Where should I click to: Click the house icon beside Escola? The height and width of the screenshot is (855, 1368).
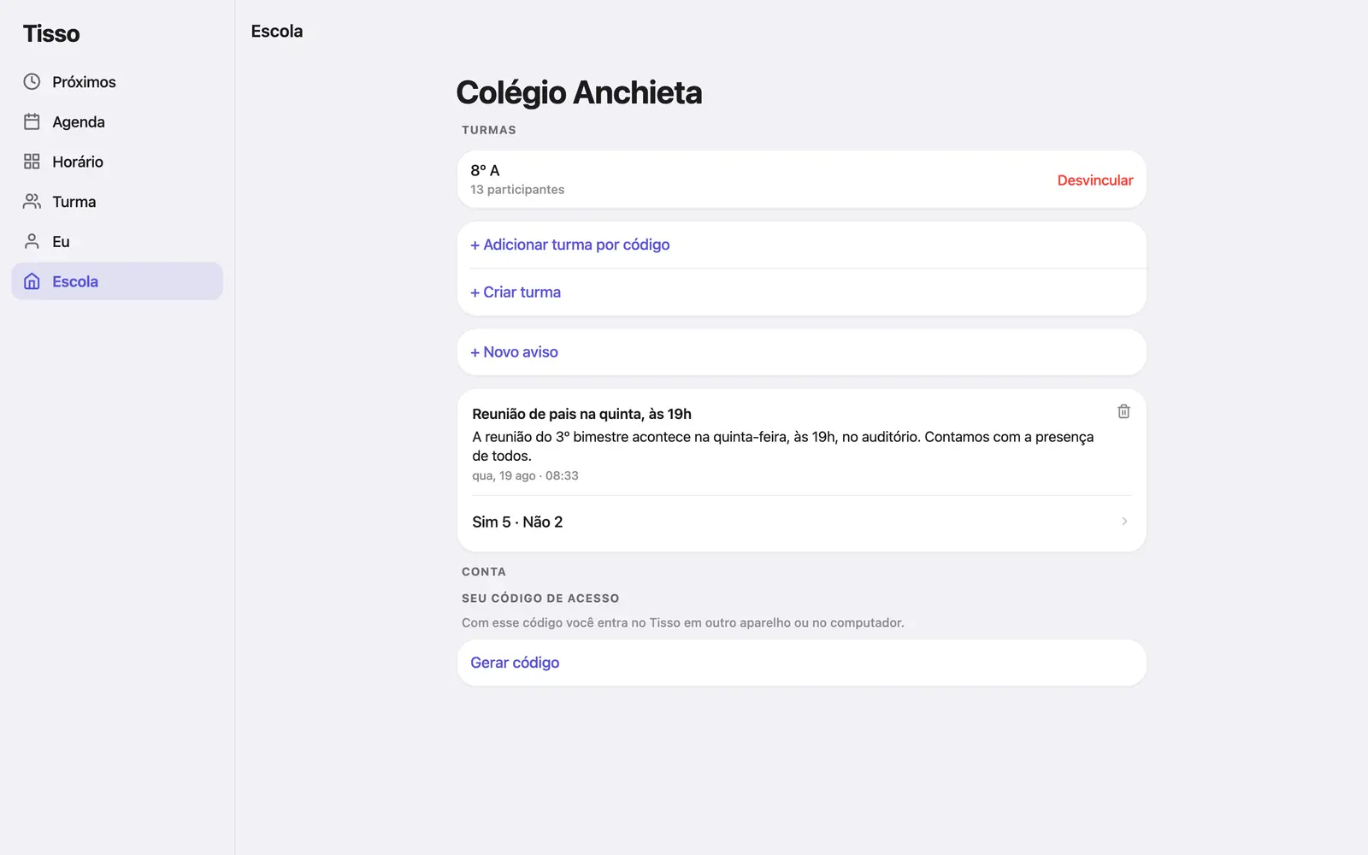(x=32, y=281)
